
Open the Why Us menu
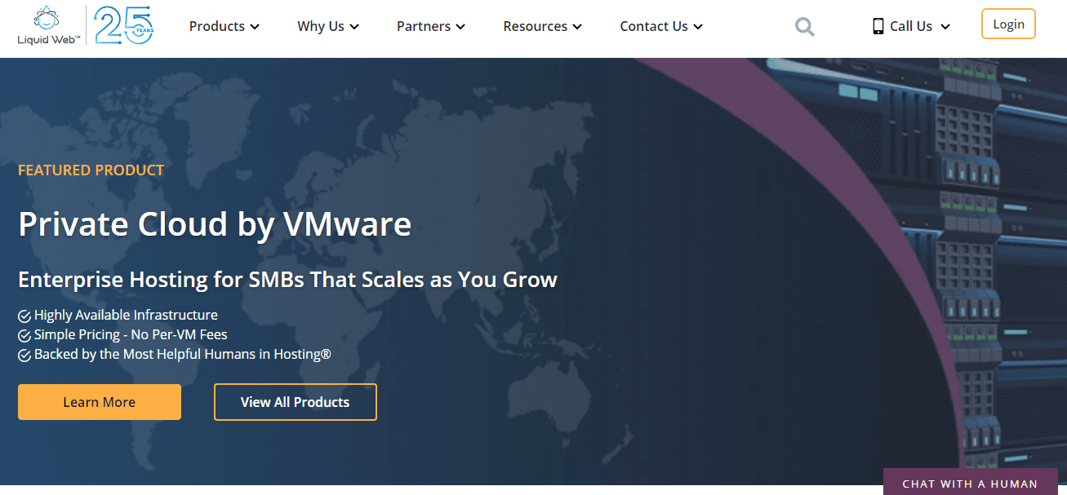328,26
